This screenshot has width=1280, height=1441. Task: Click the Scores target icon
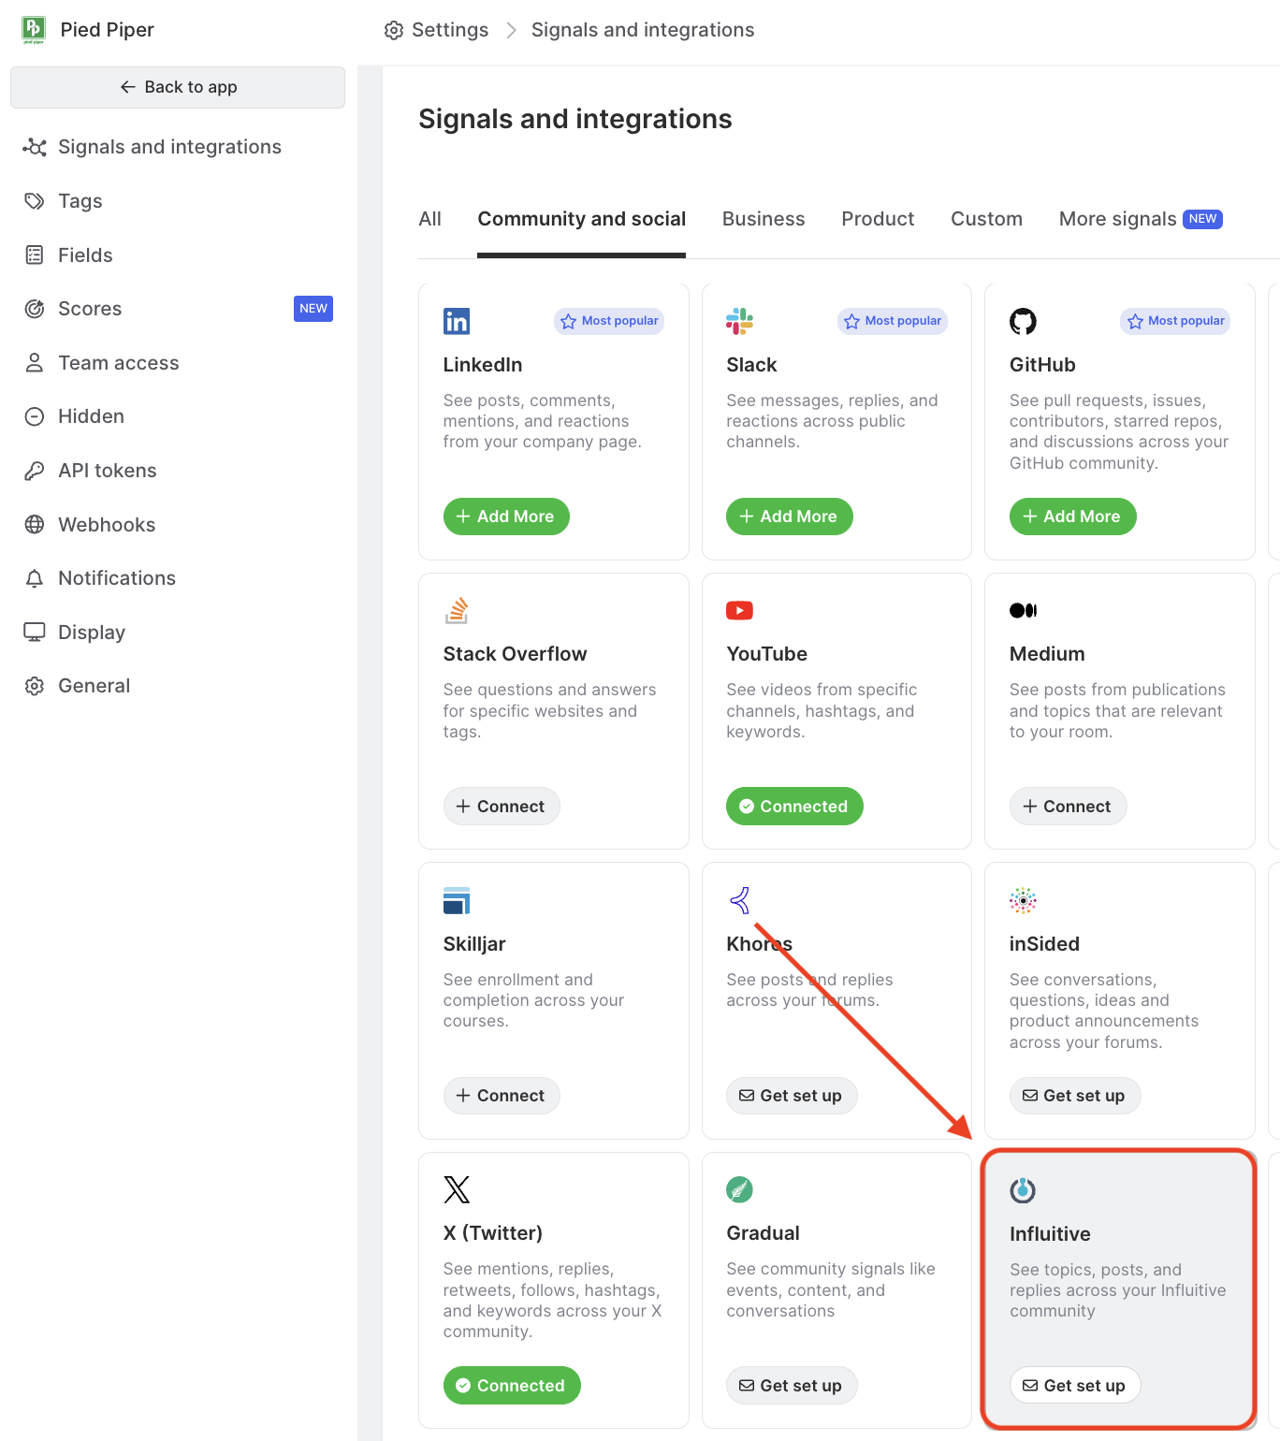(x=35, y=309)
